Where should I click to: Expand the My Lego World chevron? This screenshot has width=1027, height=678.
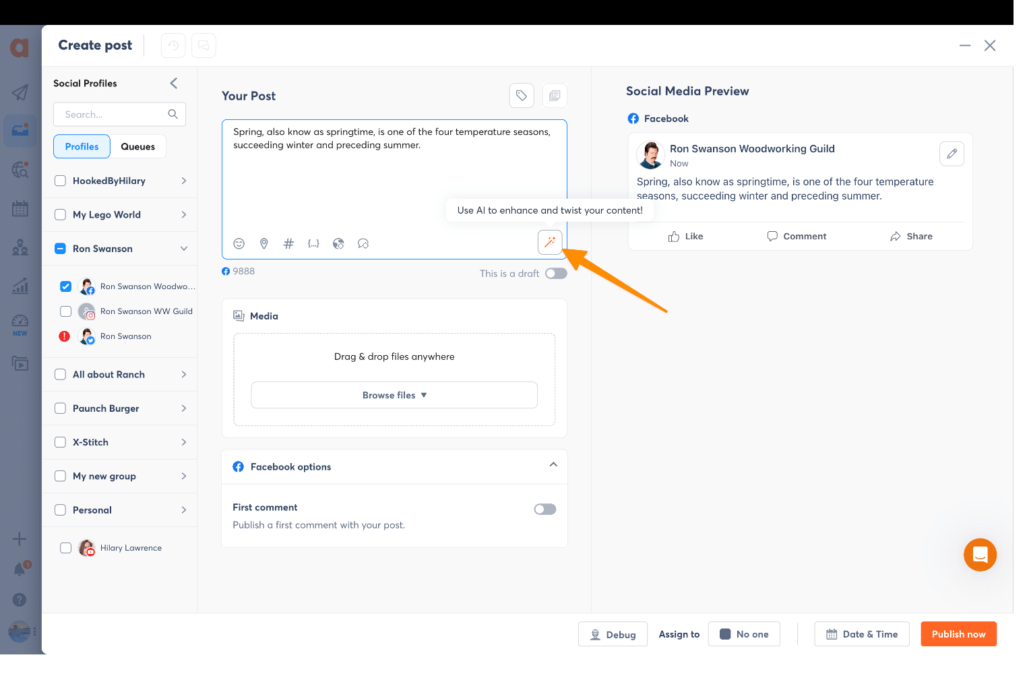point(183,214)
